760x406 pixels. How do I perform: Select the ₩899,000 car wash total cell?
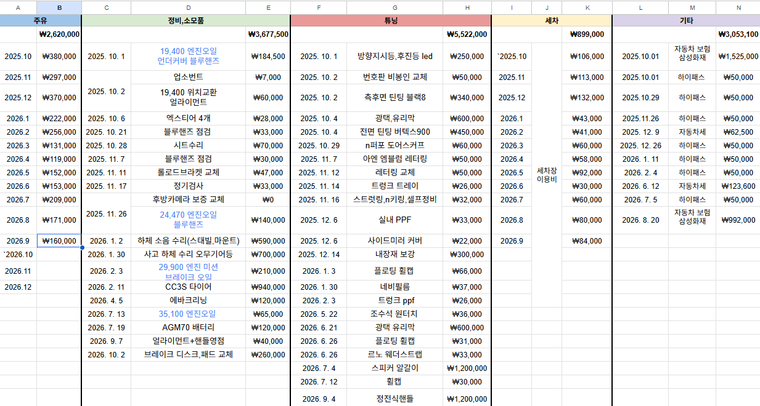[x=587, y=34]
